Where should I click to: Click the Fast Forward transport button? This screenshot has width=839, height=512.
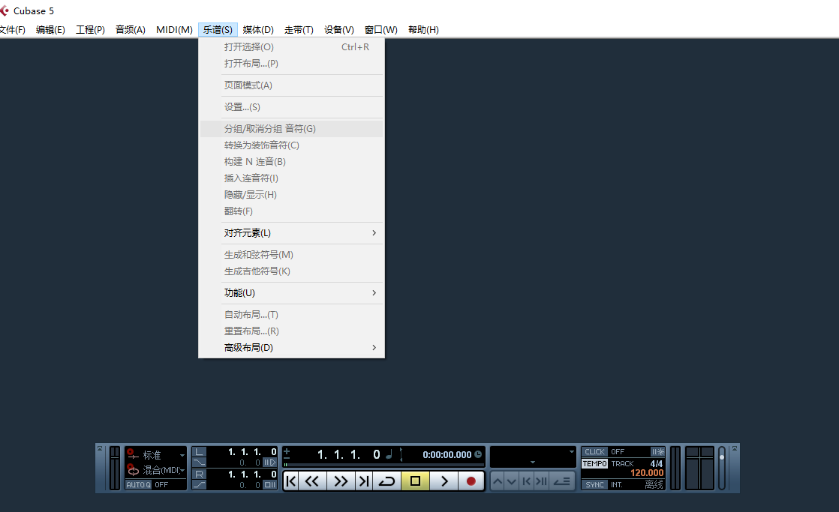340,481
